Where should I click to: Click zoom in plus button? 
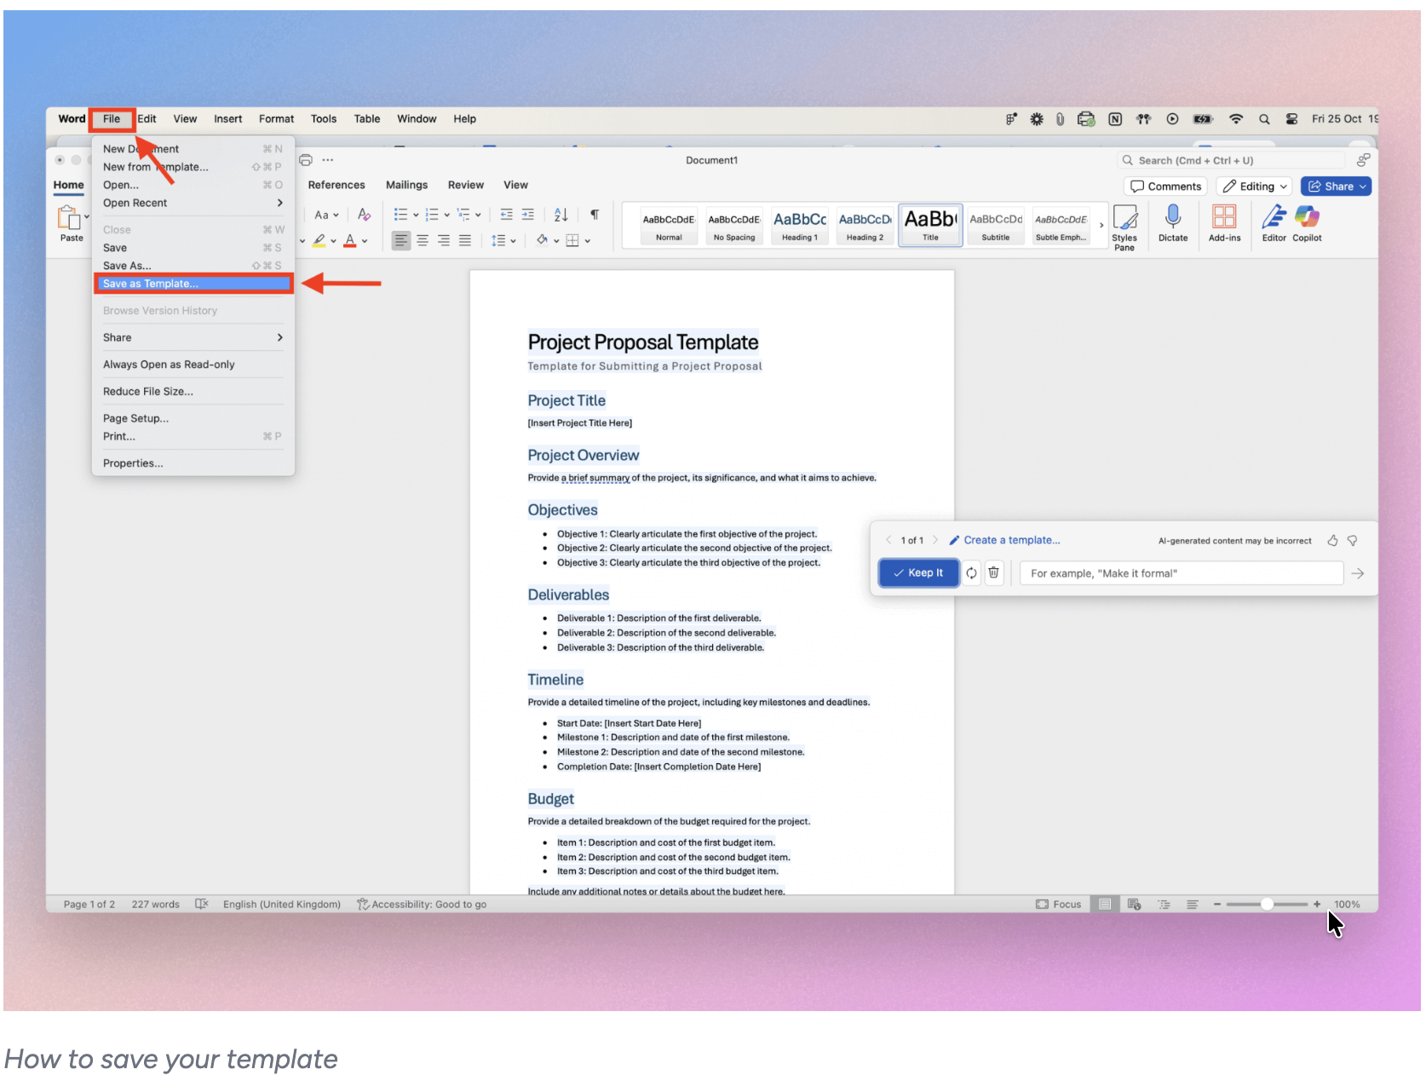tap(1317, 905)
